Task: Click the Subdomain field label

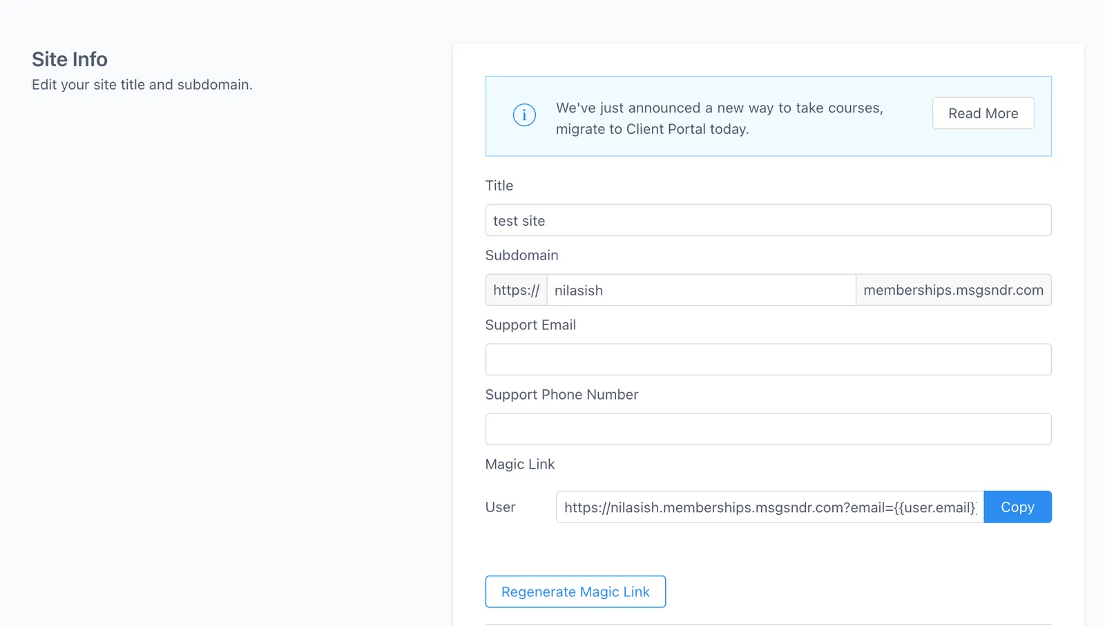Action: coord(521,255)
